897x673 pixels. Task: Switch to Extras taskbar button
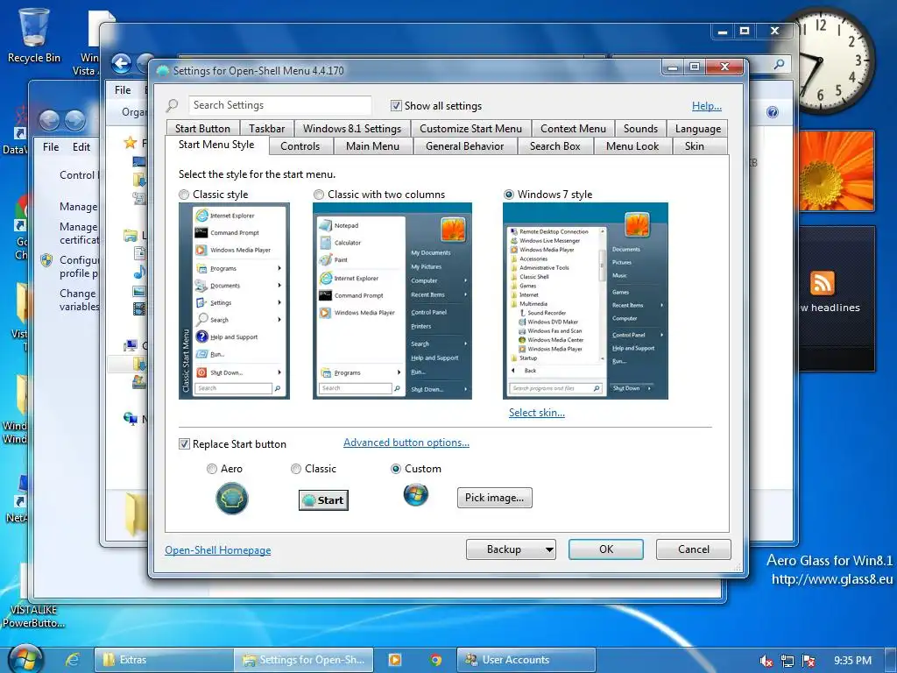pos(164,660)
